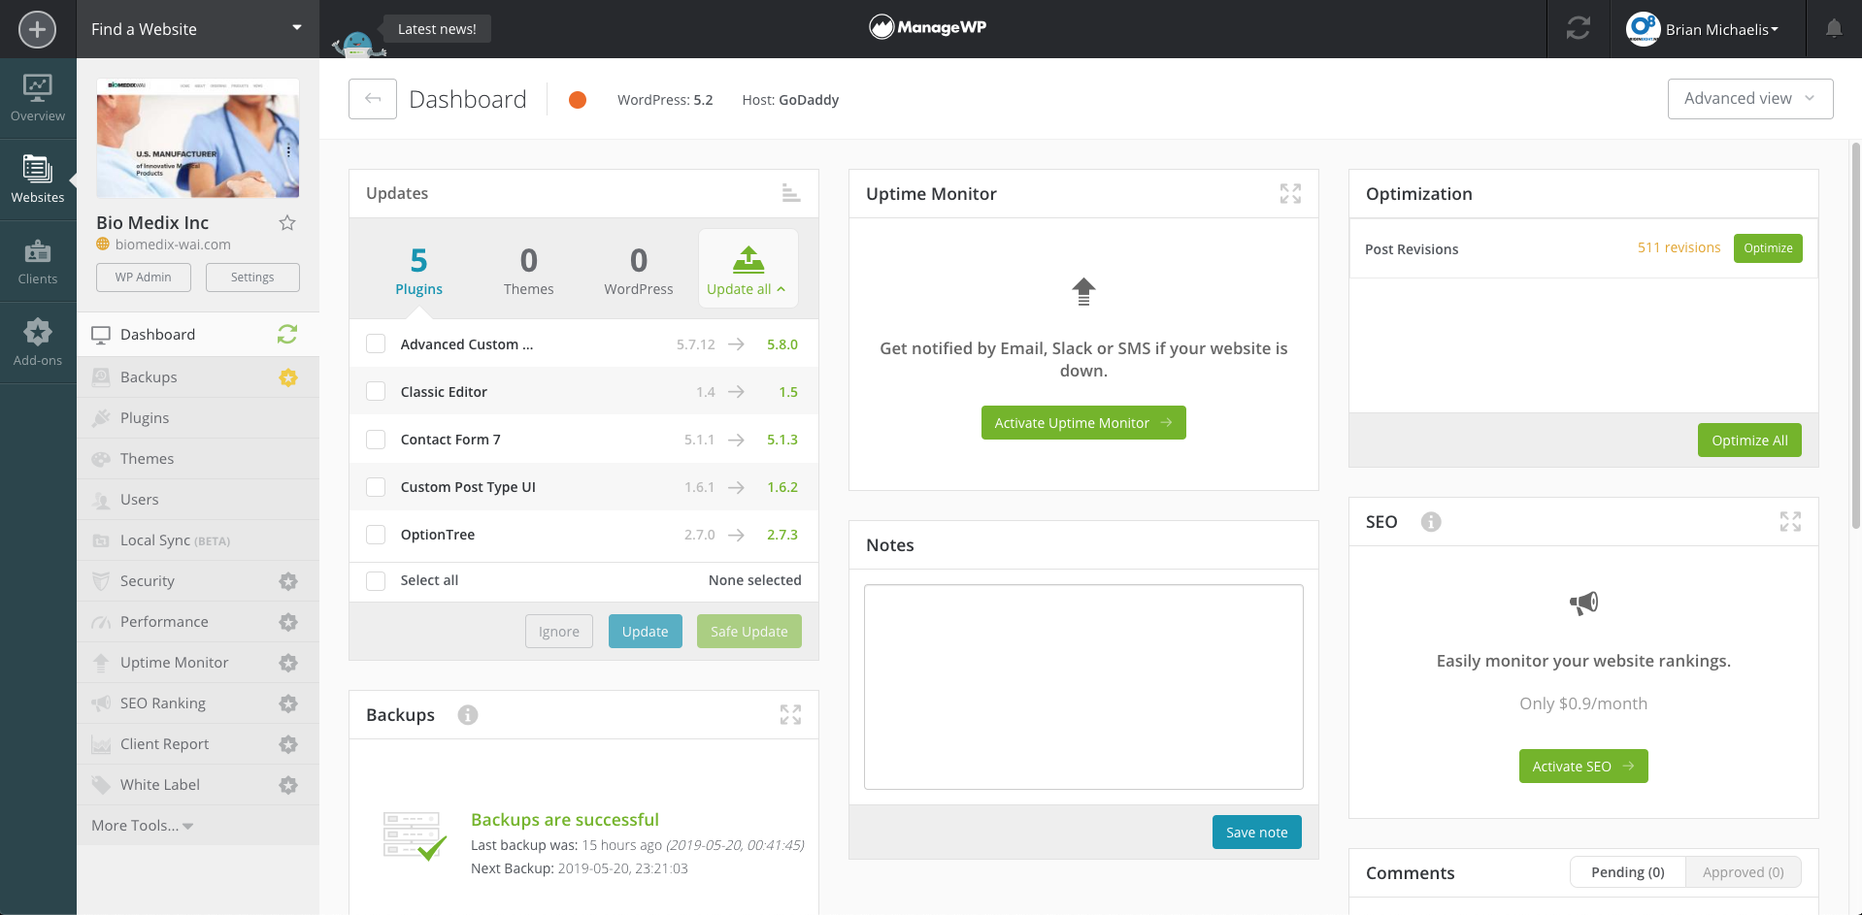This screenshot has width=1862, height=915.
Task: Open the notifications bell
Action: pos(1833,29)
